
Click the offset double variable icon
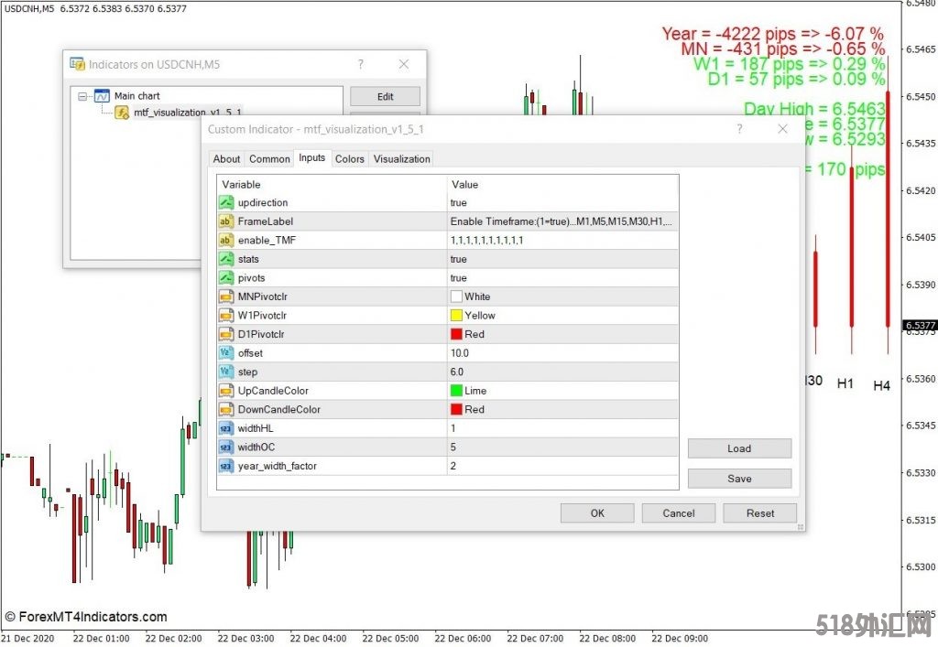click(226, 353)
